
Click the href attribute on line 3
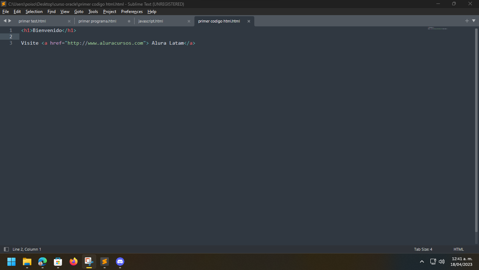click(x=56, y=43)
